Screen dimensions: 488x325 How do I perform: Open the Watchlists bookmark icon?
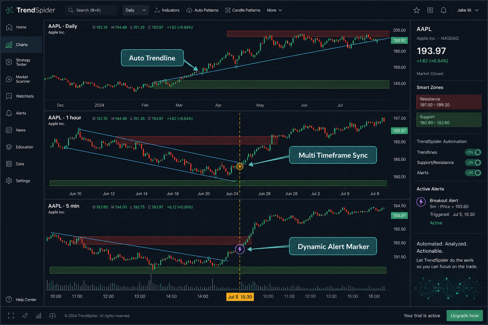pos(9,96)
